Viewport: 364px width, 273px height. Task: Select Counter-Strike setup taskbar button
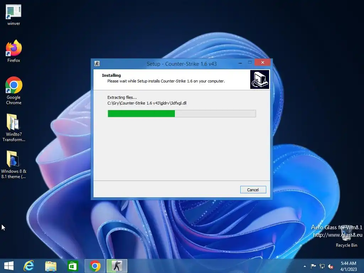click(x=117, y=266)
